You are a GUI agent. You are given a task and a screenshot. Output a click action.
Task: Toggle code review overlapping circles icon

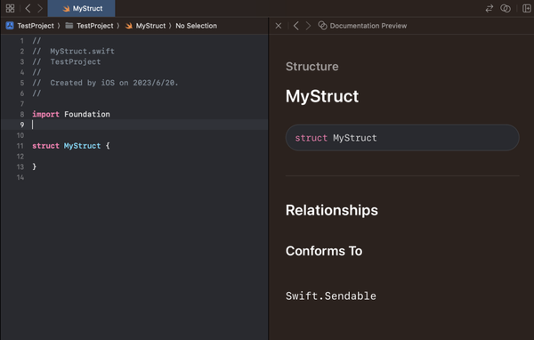506,8
